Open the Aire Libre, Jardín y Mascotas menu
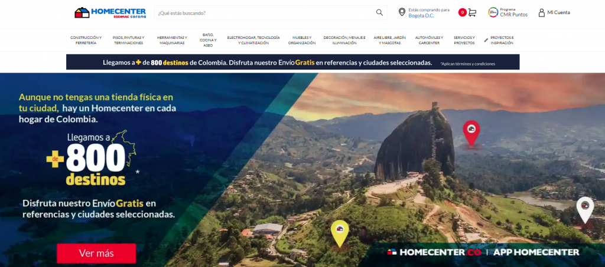Screen dimensions: 605x267 pyautogui.click(x=390, y=41)
